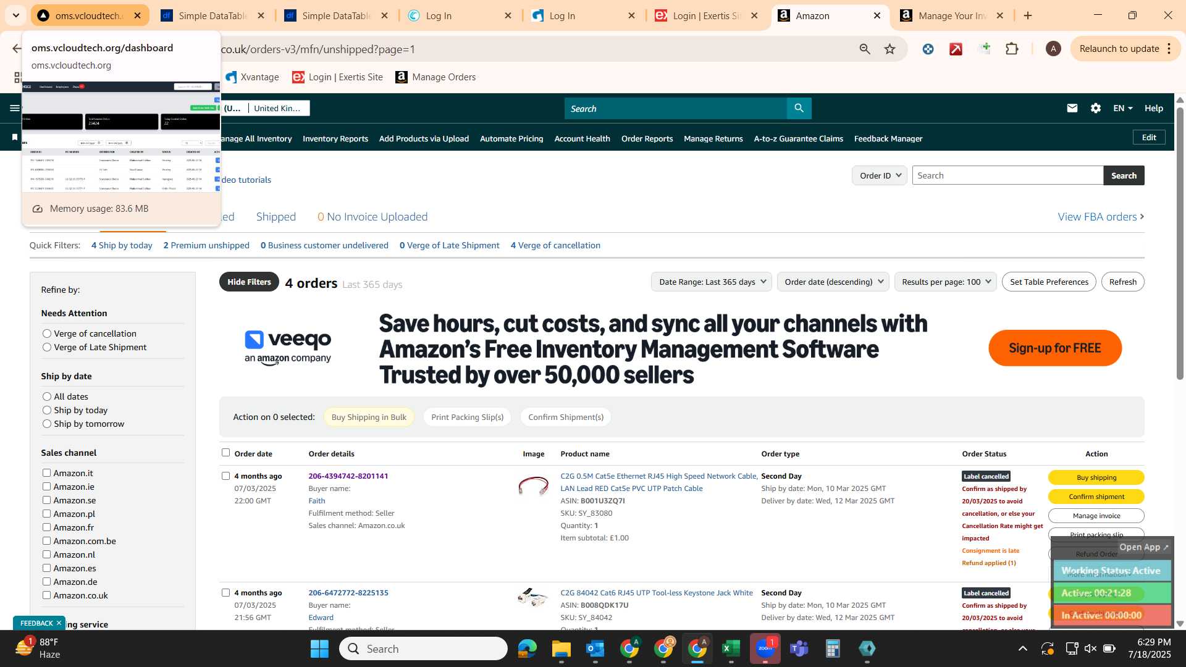Image resolution: width=1186 pixels, height=667 pixels.
Task: Open the Account Health menu item
Action: pos(582,139)
